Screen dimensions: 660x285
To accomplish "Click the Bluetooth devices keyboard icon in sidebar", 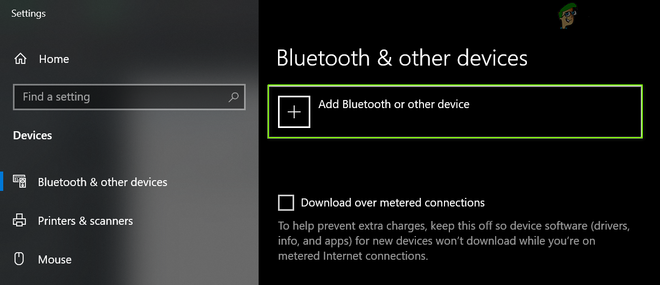I will [x=20, y=182].
